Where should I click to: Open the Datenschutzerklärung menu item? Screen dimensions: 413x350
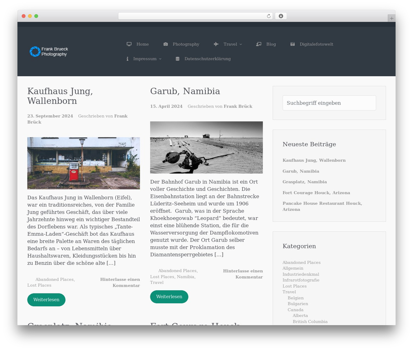pos(207,59)
